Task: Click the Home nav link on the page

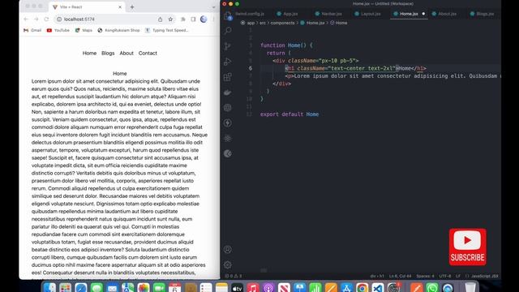Action: pyautogui.click(x=89, y=54)
